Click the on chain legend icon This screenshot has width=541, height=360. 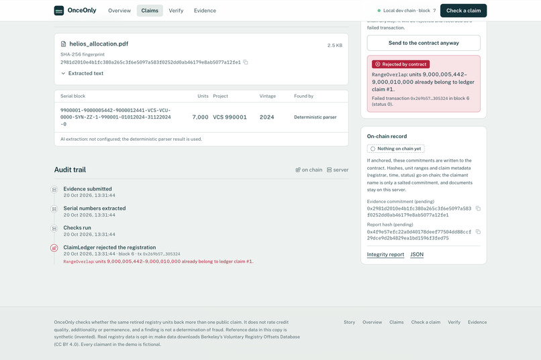(x=298, y=170)
